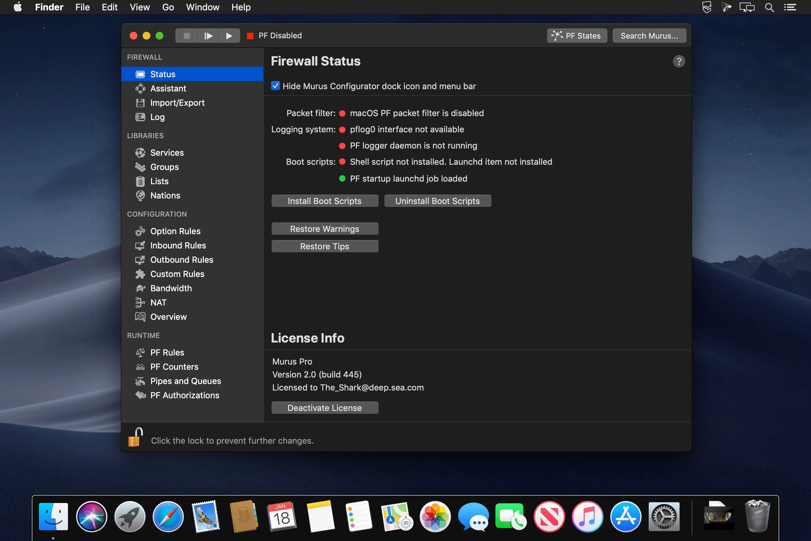Open the View menu
This screenshot has height=541, width=811.
pyautogui.click(x=140, y=7)
